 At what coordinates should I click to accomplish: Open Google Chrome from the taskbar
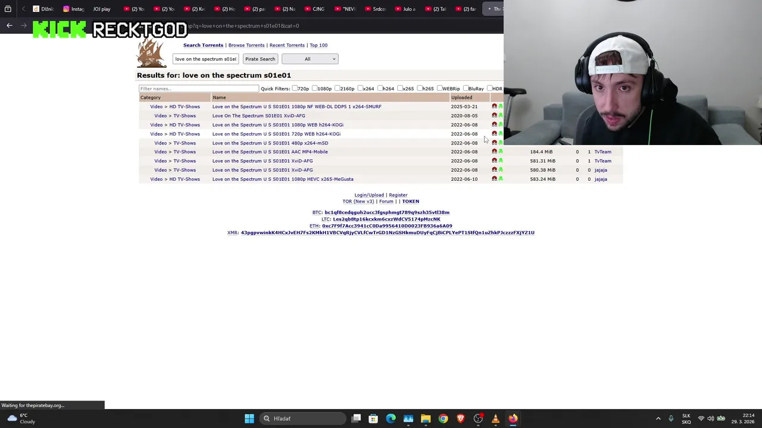point(443,418)
